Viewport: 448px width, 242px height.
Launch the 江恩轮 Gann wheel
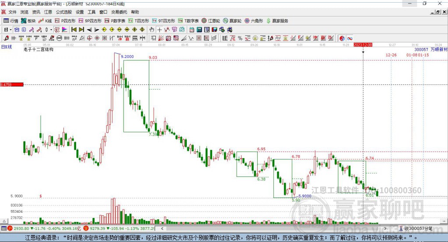[211, 21]
